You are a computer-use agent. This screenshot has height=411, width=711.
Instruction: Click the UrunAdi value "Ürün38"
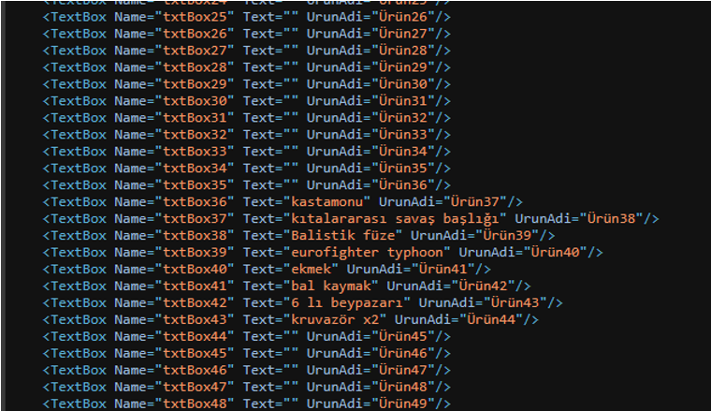(611, 219)
